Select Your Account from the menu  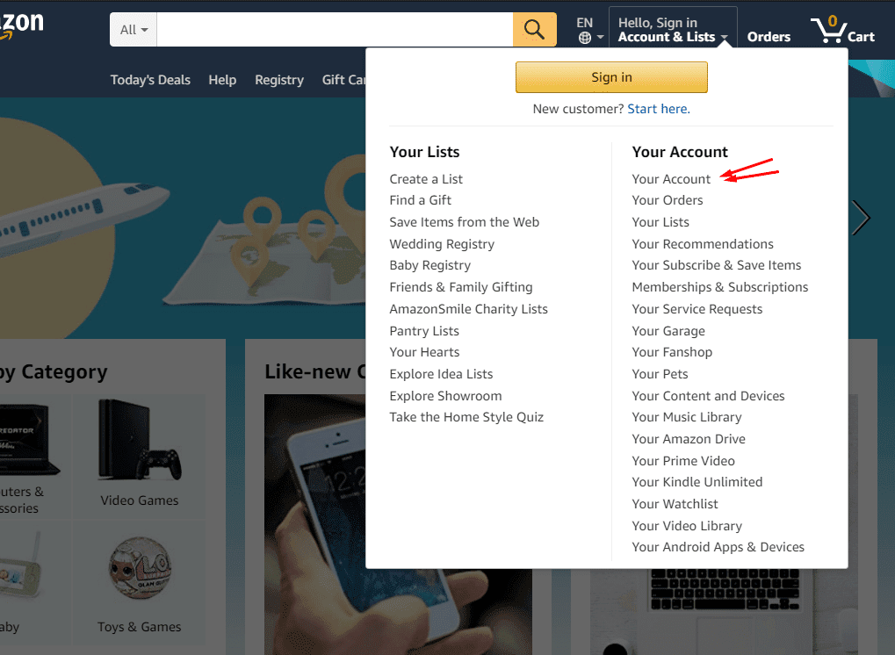[671, 179]
